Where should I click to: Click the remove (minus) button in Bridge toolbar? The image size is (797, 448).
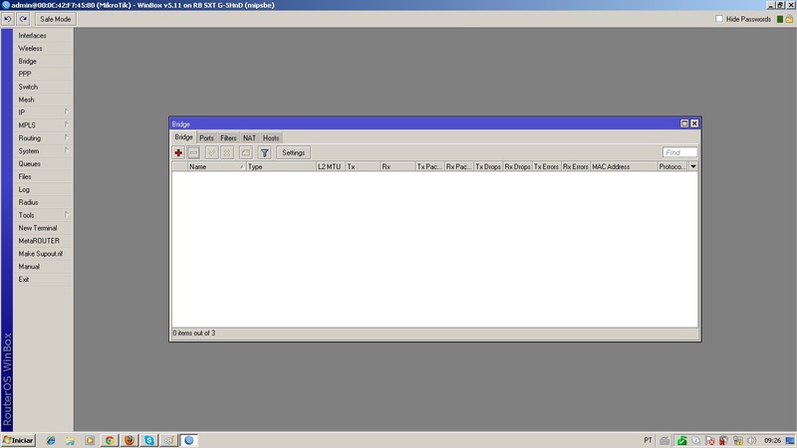[193, 152]
